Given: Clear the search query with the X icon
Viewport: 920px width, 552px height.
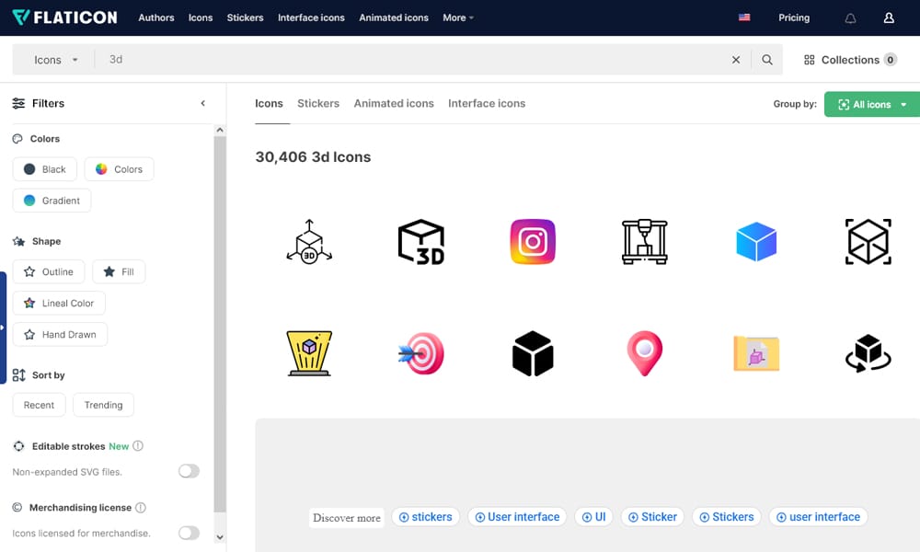Looking at the screenshot, I should tap(735, 58).
